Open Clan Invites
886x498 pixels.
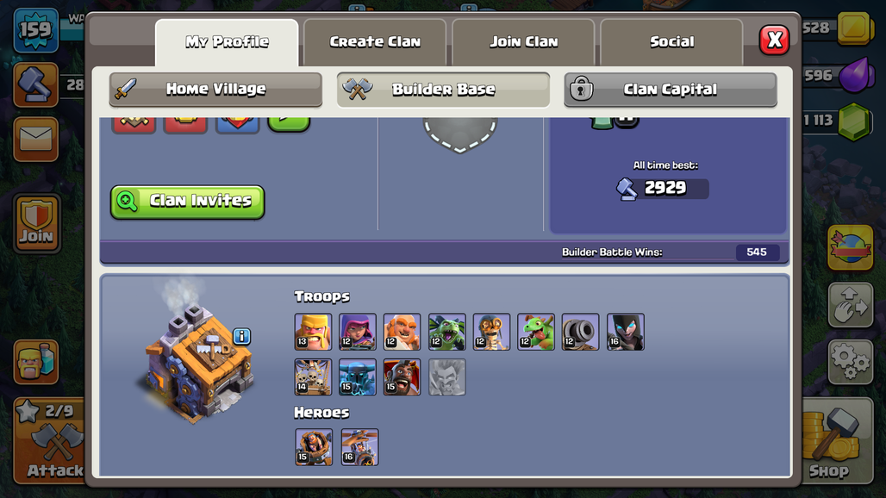[188, 202]
